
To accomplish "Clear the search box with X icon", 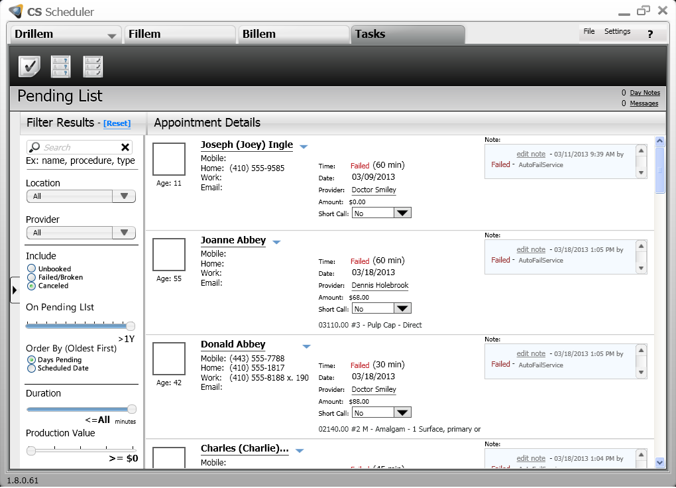I will click(x=125, y=148).
